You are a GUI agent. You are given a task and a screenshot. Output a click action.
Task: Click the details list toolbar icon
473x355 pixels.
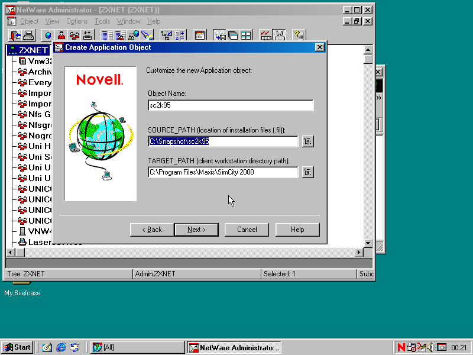(x=107, y=35)
